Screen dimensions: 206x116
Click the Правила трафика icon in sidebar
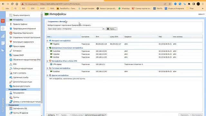click(11, 24)
